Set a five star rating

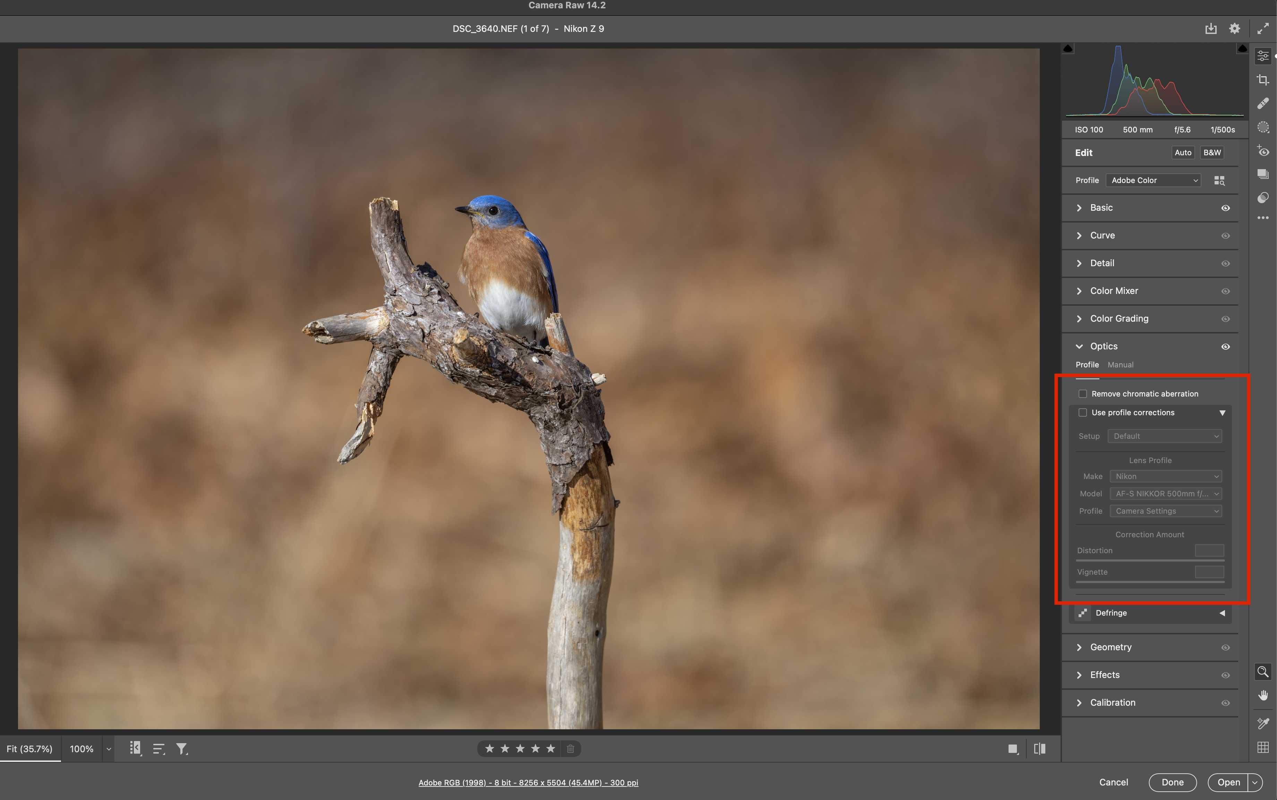551,749
